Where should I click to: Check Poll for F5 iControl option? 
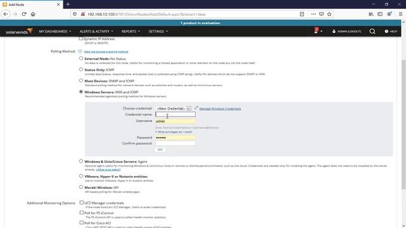click(x=82, y=213)
